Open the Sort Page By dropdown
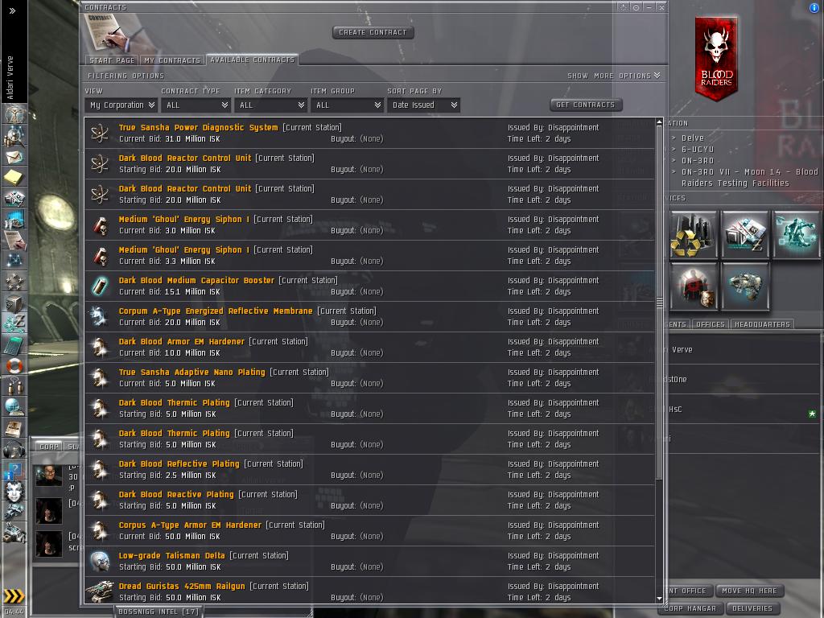824x618 pixels. [x=423, y=105]
